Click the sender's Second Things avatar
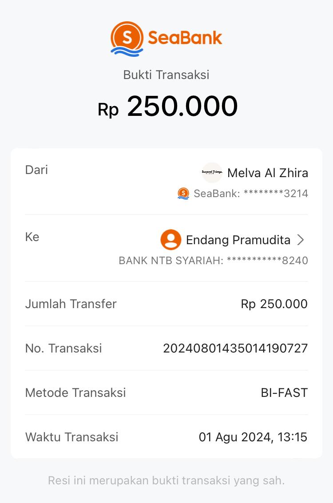Screen dimensions: 333x503 [212, 172]
